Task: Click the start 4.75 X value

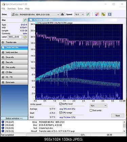Action: pyautogui.click(x=52, y=113)
